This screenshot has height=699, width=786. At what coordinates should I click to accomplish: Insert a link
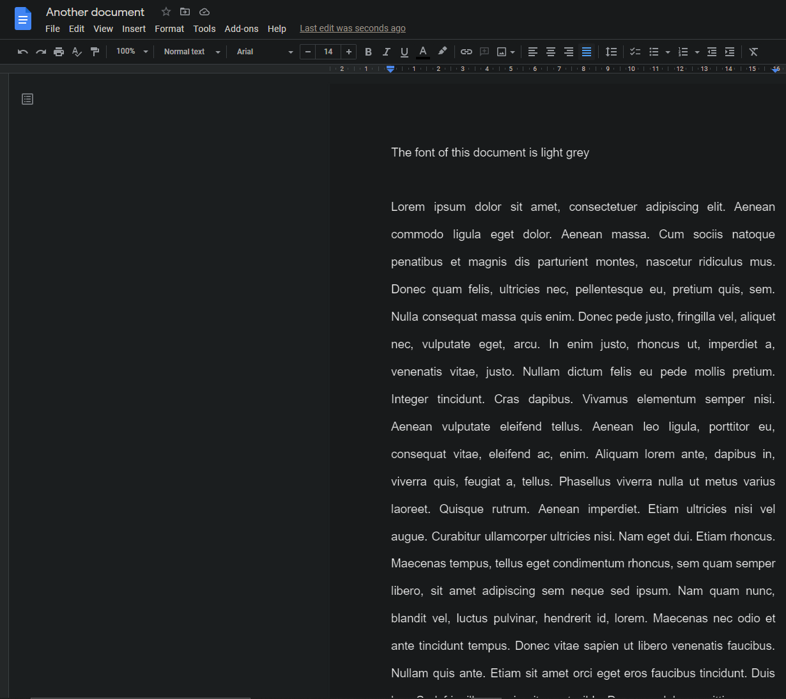[466, 52]
